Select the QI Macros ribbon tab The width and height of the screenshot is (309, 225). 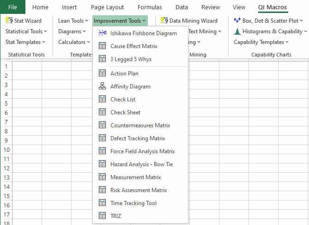273,7
